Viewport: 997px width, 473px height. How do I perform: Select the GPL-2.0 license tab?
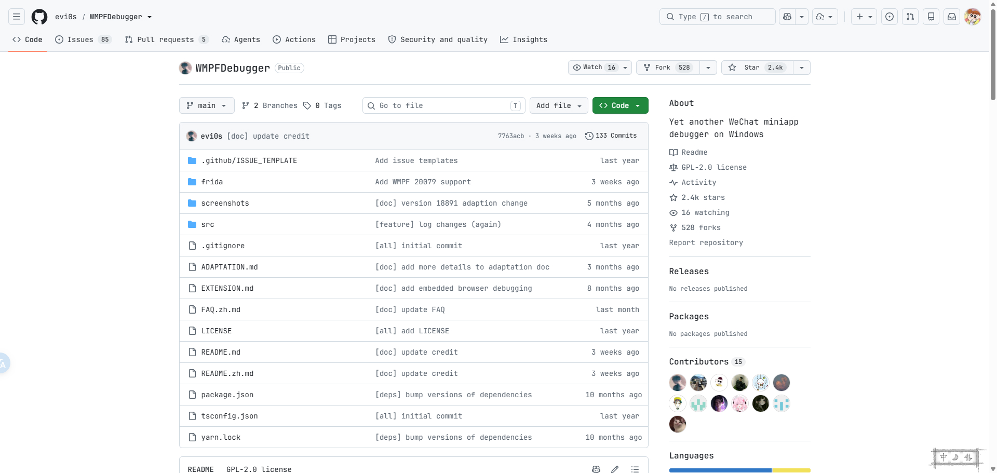click(259, 469)
